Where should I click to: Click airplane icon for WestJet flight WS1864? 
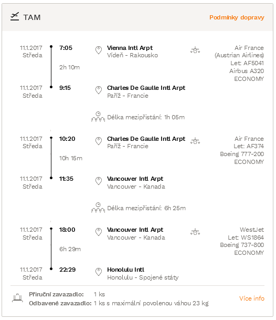(x=195, y=232)
